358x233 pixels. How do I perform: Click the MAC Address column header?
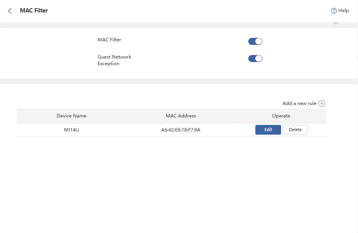(181, 116)
